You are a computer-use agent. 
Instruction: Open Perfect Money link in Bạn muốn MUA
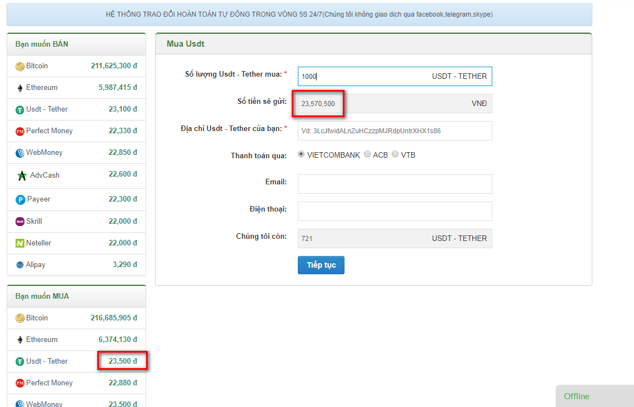point(49,383)
